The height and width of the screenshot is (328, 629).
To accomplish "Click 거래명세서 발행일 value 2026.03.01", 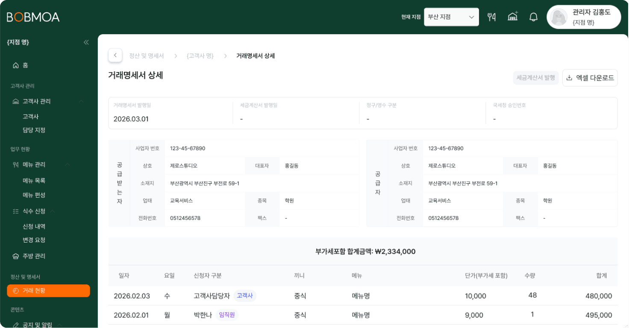I will (131, 119).
